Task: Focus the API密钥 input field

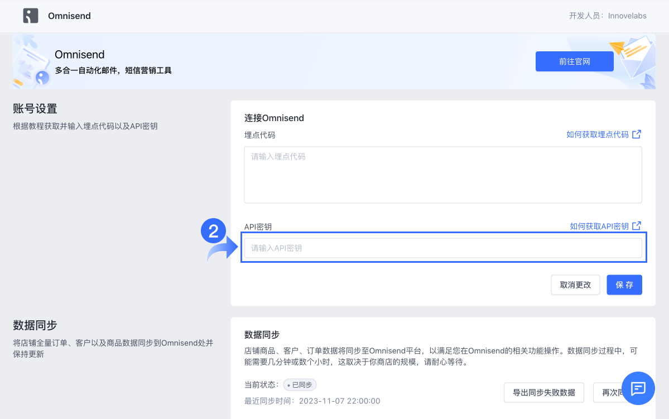Action: pyautogui.click(x=443, y=248)
